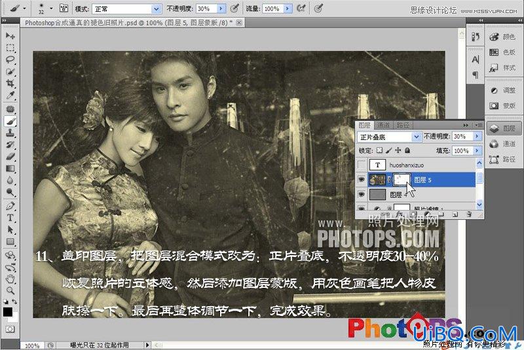Select the Brush tool in toolbox
Image resolution: width=524 pixels, height=350 pixels.
10,121
